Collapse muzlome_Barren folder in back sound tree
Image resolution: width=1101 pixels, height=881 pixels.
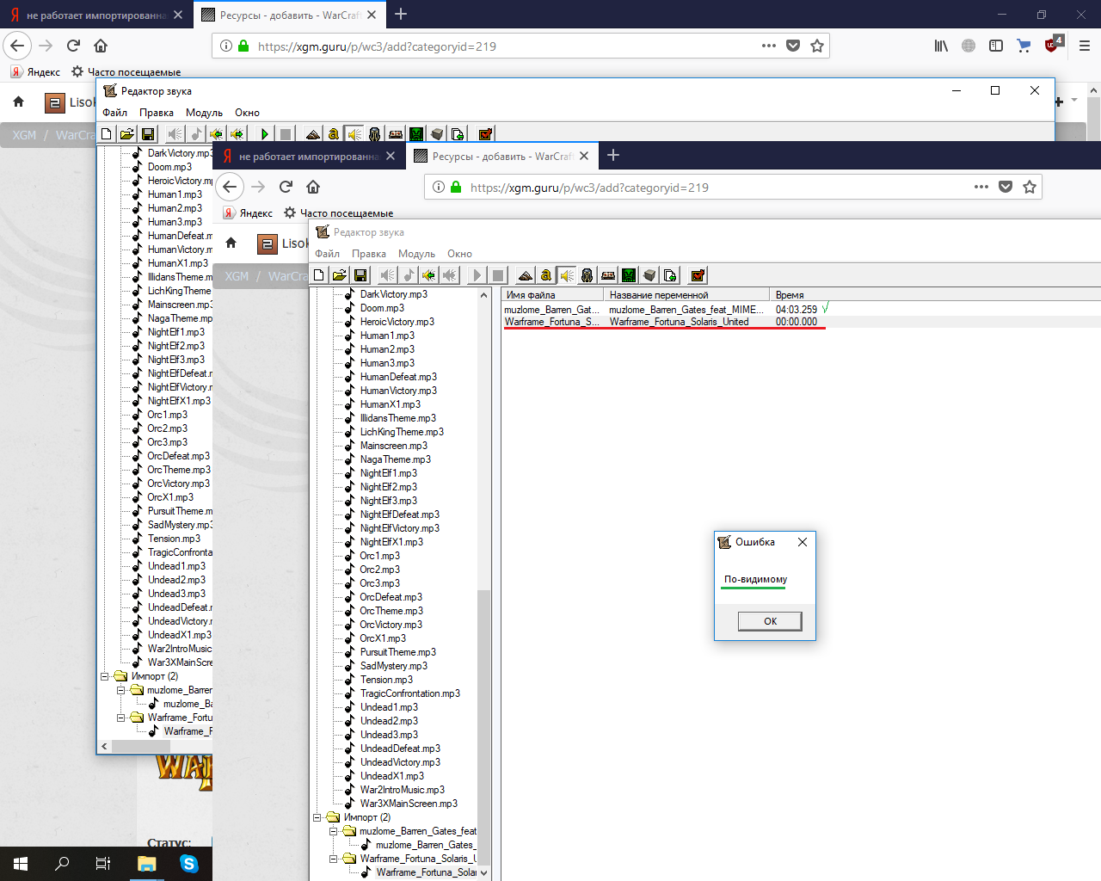[x=121, y=690]
